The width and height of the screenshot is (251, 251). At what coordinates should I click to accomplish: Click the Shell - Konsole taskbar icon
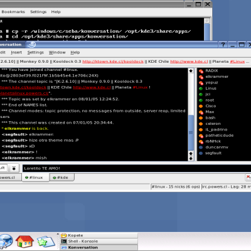63,242
